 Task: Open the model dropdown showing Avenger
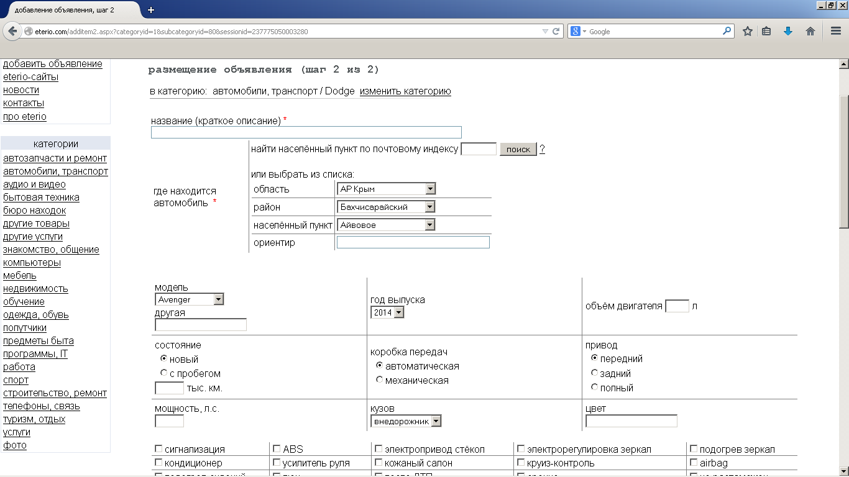click(189, 299)
